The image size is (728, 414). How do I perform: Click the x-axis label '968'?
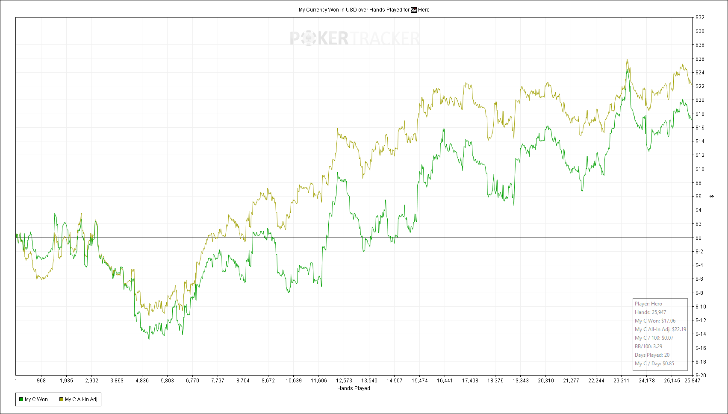(41, 381)
